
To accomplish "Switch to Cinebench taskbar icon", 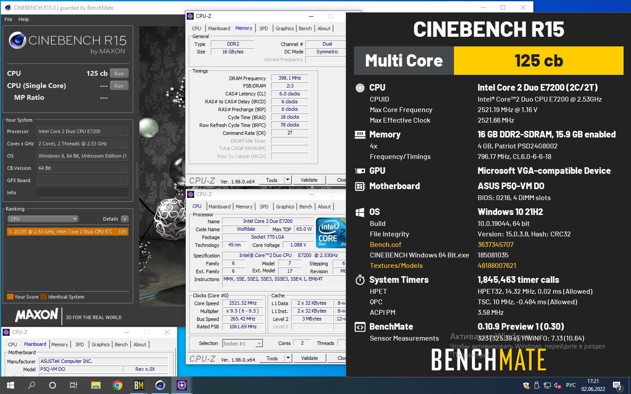I will [x=160, y=385].
